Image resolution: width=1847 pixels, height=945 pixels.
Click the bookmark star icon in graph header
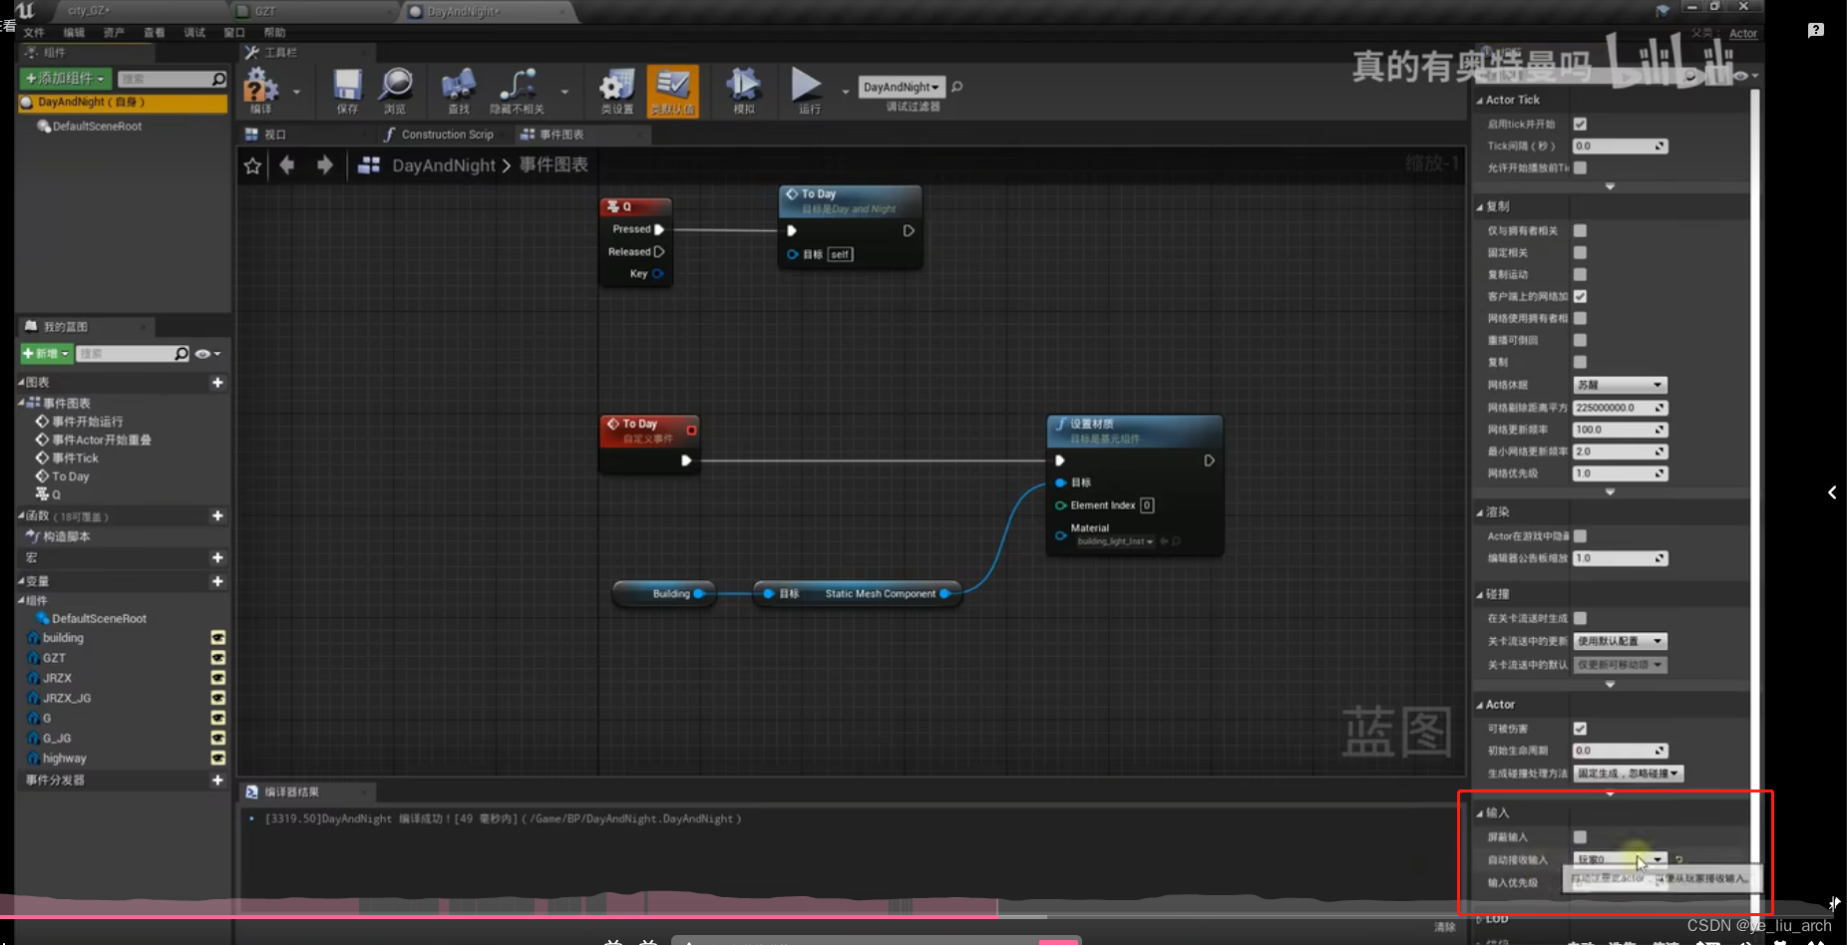tap(253, 165)
